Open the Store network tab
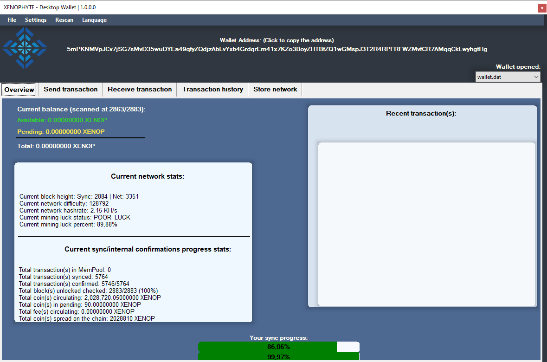 [x=275, y=89]
